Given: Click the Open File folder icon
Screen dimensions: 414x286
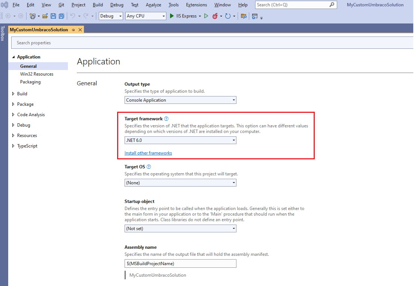Looking at the screenshot, I should [45, 16].
